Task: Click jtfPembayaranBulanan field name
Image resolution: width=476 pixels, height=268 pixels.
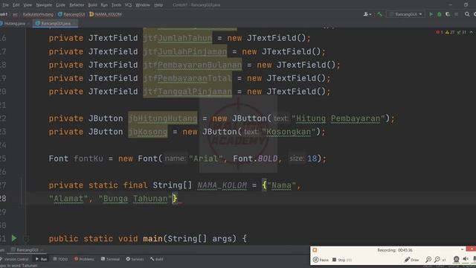Action: 193,65
